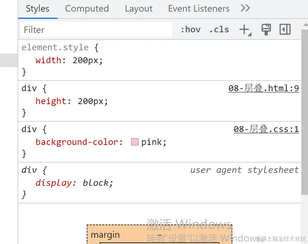Click the div selector of the height rule
Image resolution: width=308 pixels, height=244 pixels.
coord(29,88)
